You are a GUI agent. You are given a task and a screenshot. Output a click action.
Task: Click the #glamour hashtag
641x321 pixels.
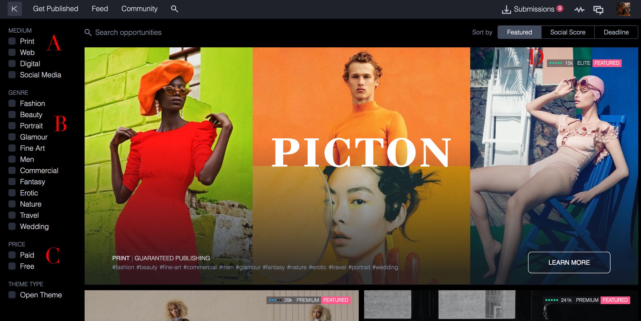248,267
